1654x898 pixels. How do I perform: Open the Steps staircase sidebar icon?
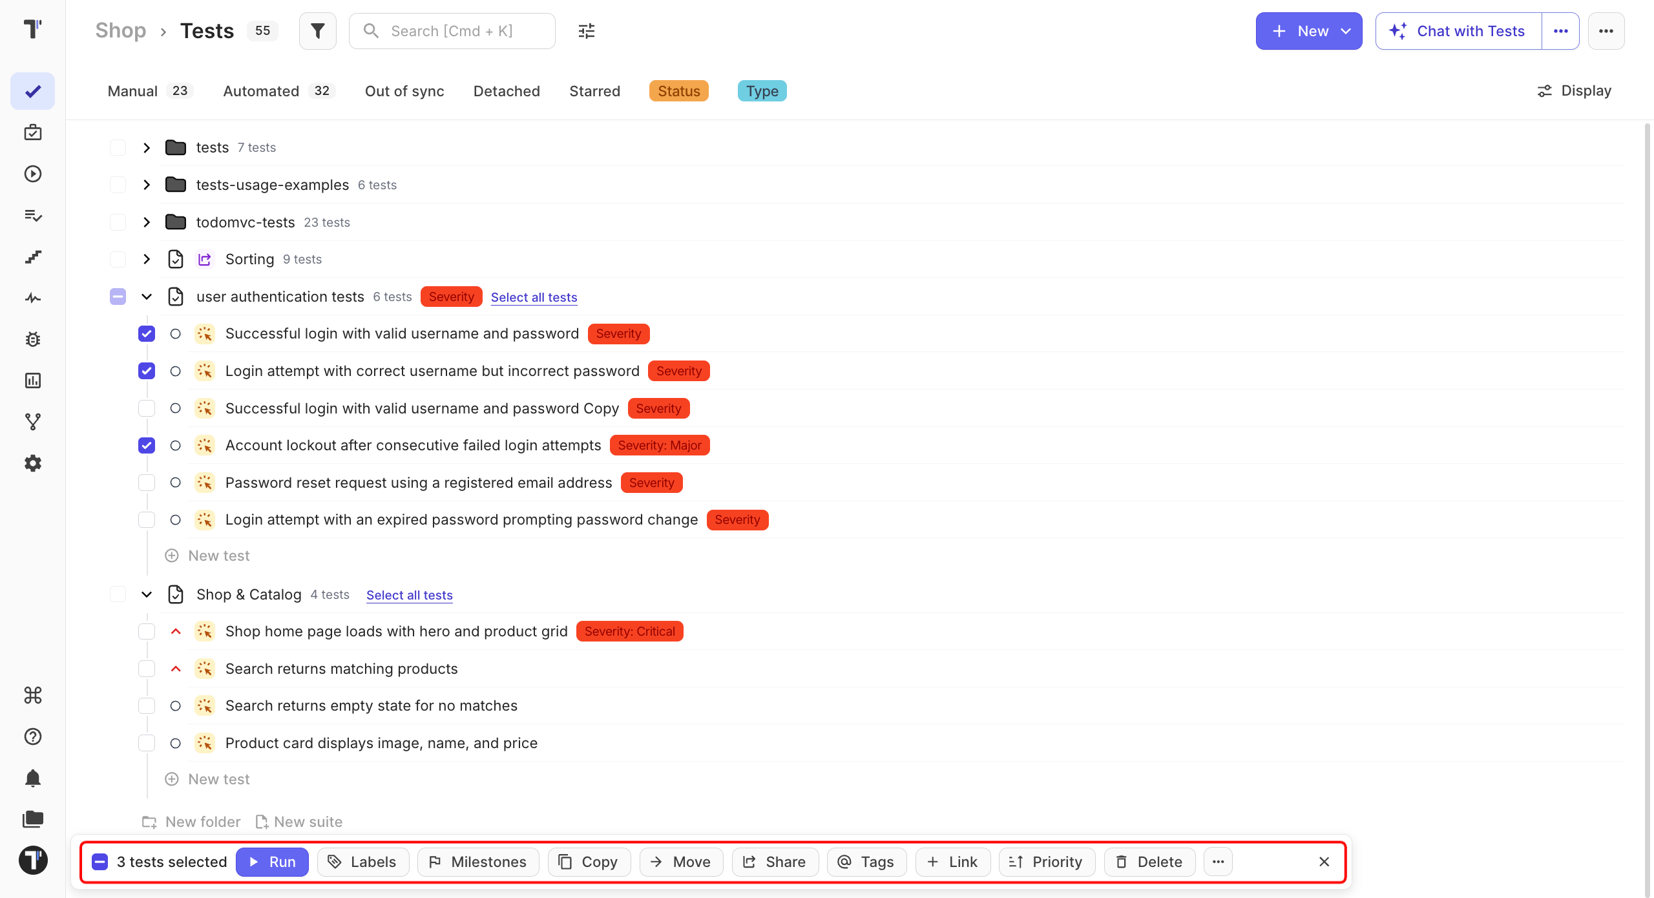tap(33, 256)
